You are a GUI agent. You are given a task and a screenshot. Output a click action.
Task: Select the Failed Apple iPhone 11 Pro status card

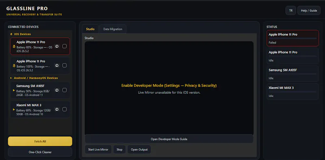292,38
